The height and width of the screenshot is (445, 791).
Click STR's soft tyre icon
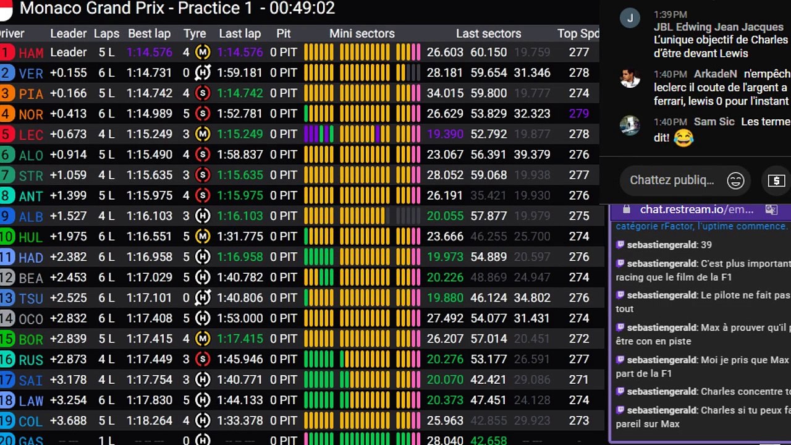pos(203,175)
